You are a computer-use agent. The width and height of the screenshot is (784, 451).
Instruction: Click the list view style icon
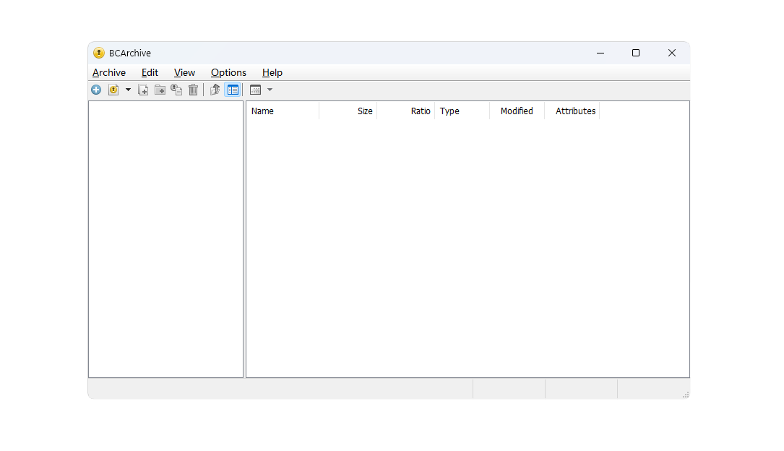255,90
